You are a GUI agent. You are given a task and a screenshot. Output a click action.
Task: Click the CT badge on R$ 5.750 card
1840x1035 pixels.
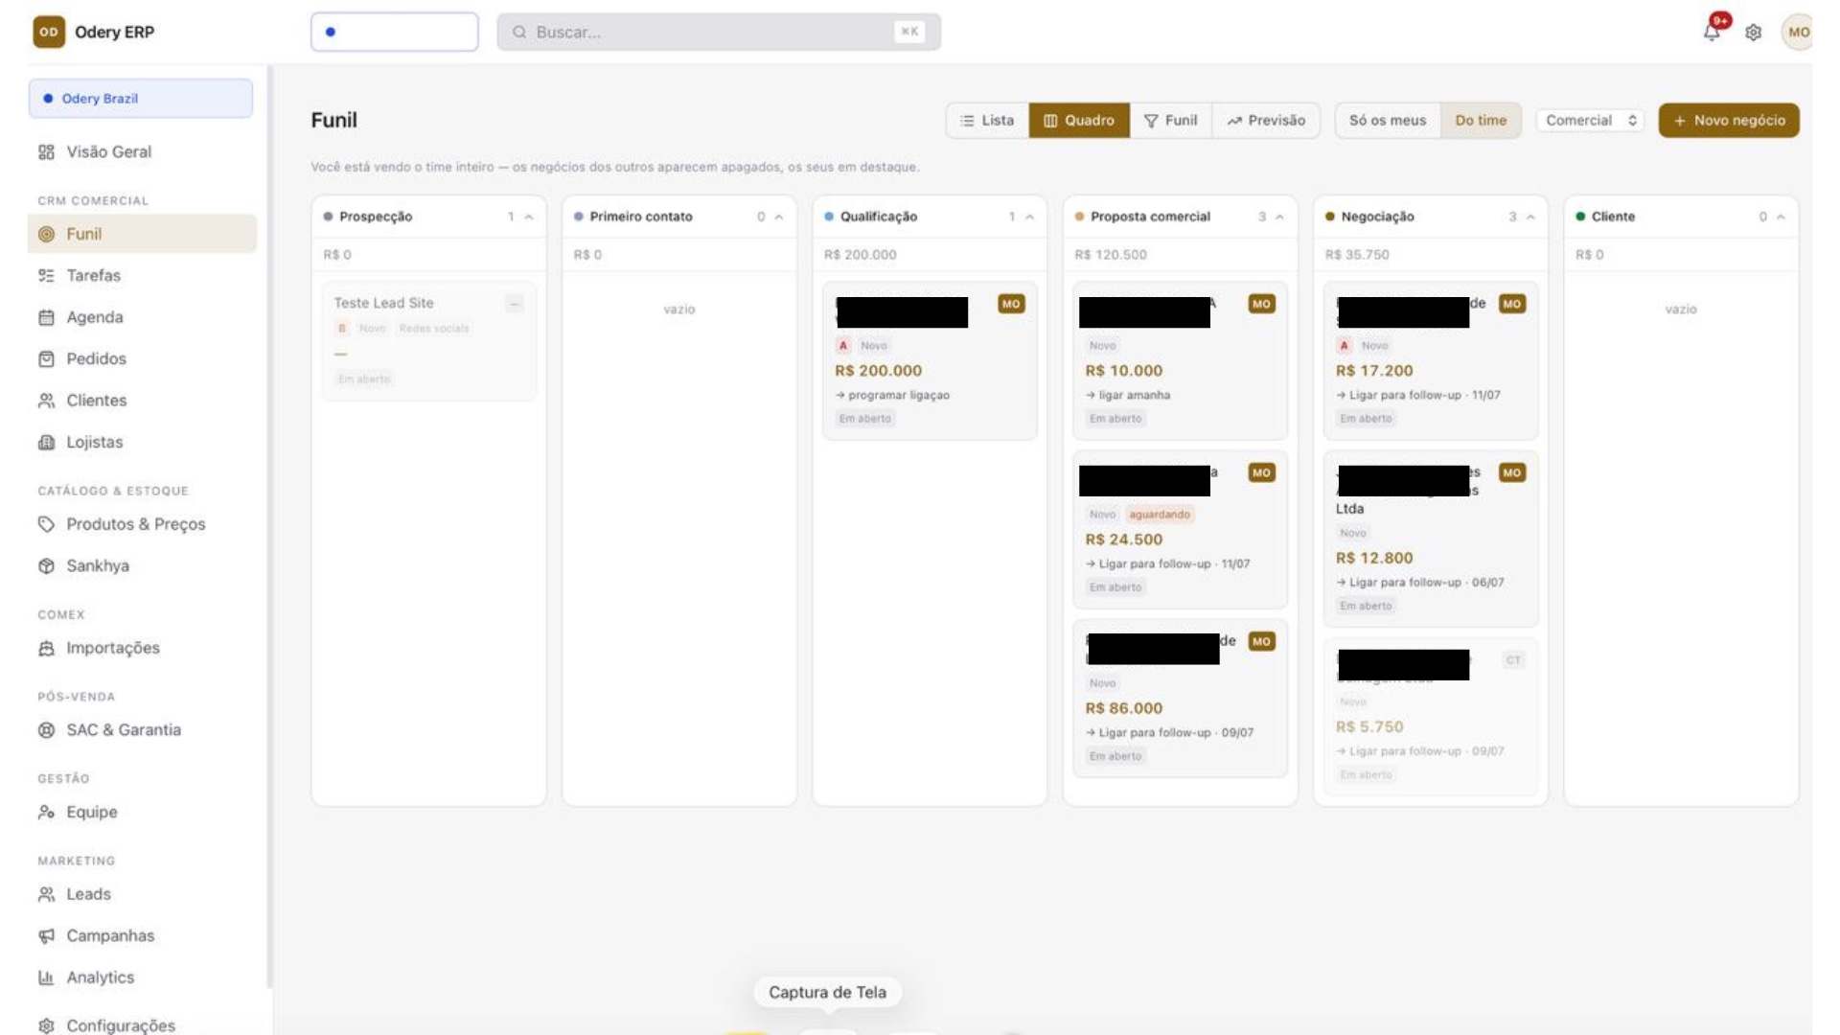tap(1513, 659)
